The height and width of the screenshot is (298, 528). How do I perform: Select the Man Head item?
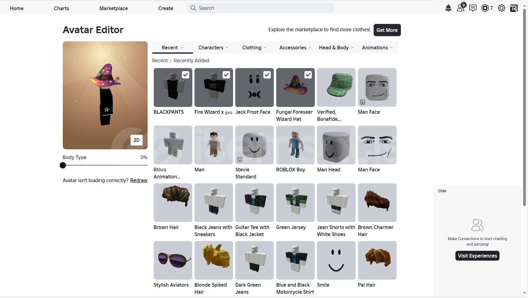(x=336, y=145)
